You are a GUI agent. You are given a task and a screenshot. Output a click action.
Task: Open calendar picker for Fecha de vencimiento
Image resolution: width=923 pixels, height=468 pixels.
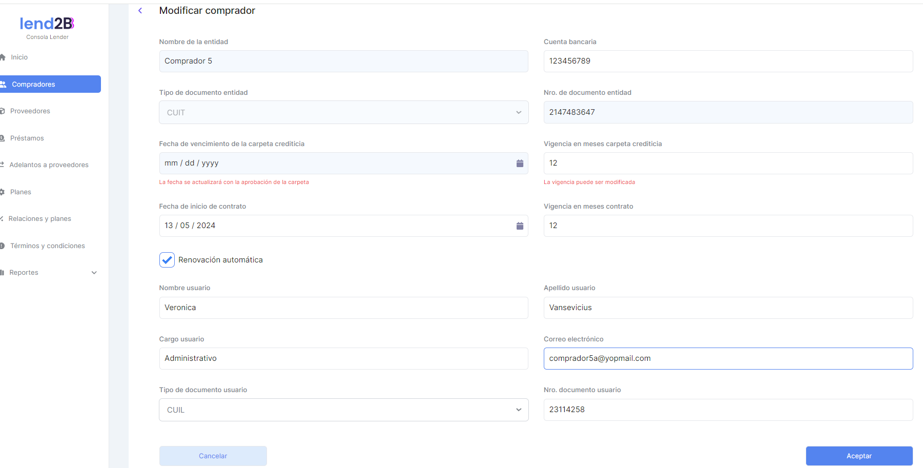click(x=519, y=164)
